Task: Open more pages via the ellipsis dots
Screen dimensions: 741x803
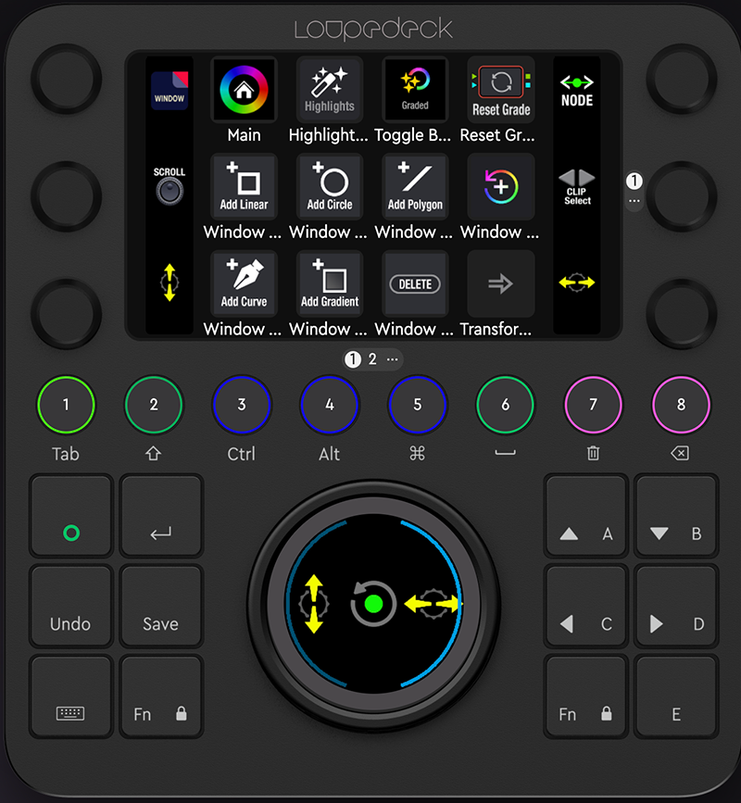Action: (392, 359)
